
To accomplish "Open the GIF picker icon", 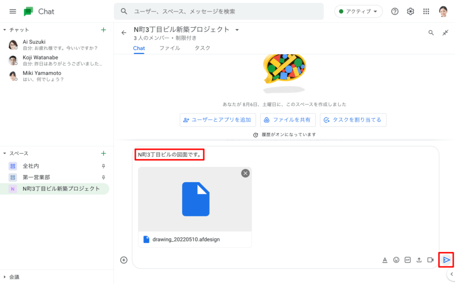I will 408,260.
